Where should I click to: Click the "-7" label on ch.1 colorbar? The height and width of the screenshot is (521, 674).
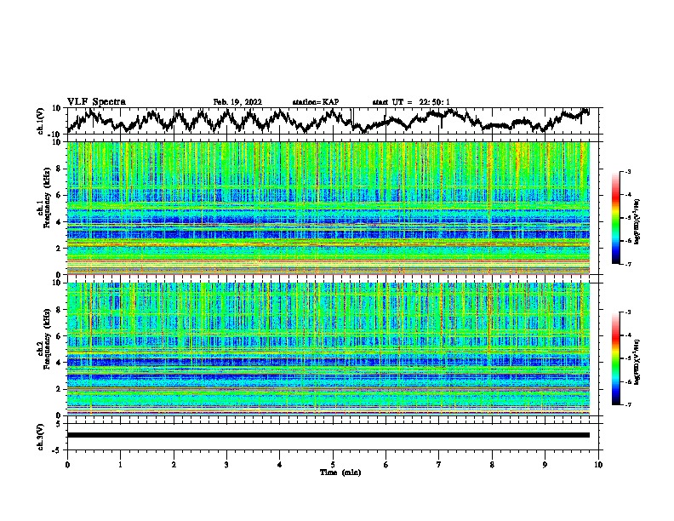click(x=628, y=264)
